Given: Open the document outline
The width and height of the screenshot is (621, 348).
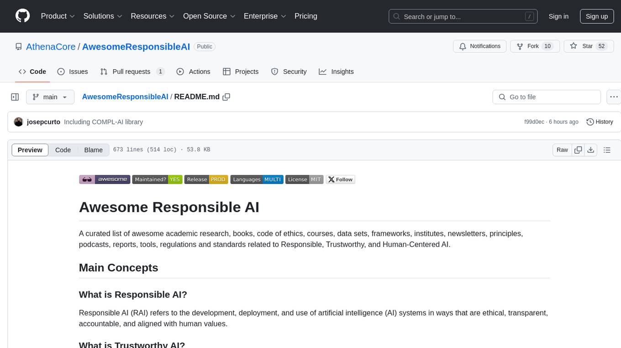Looking at the screenshot, I should 607,150.
